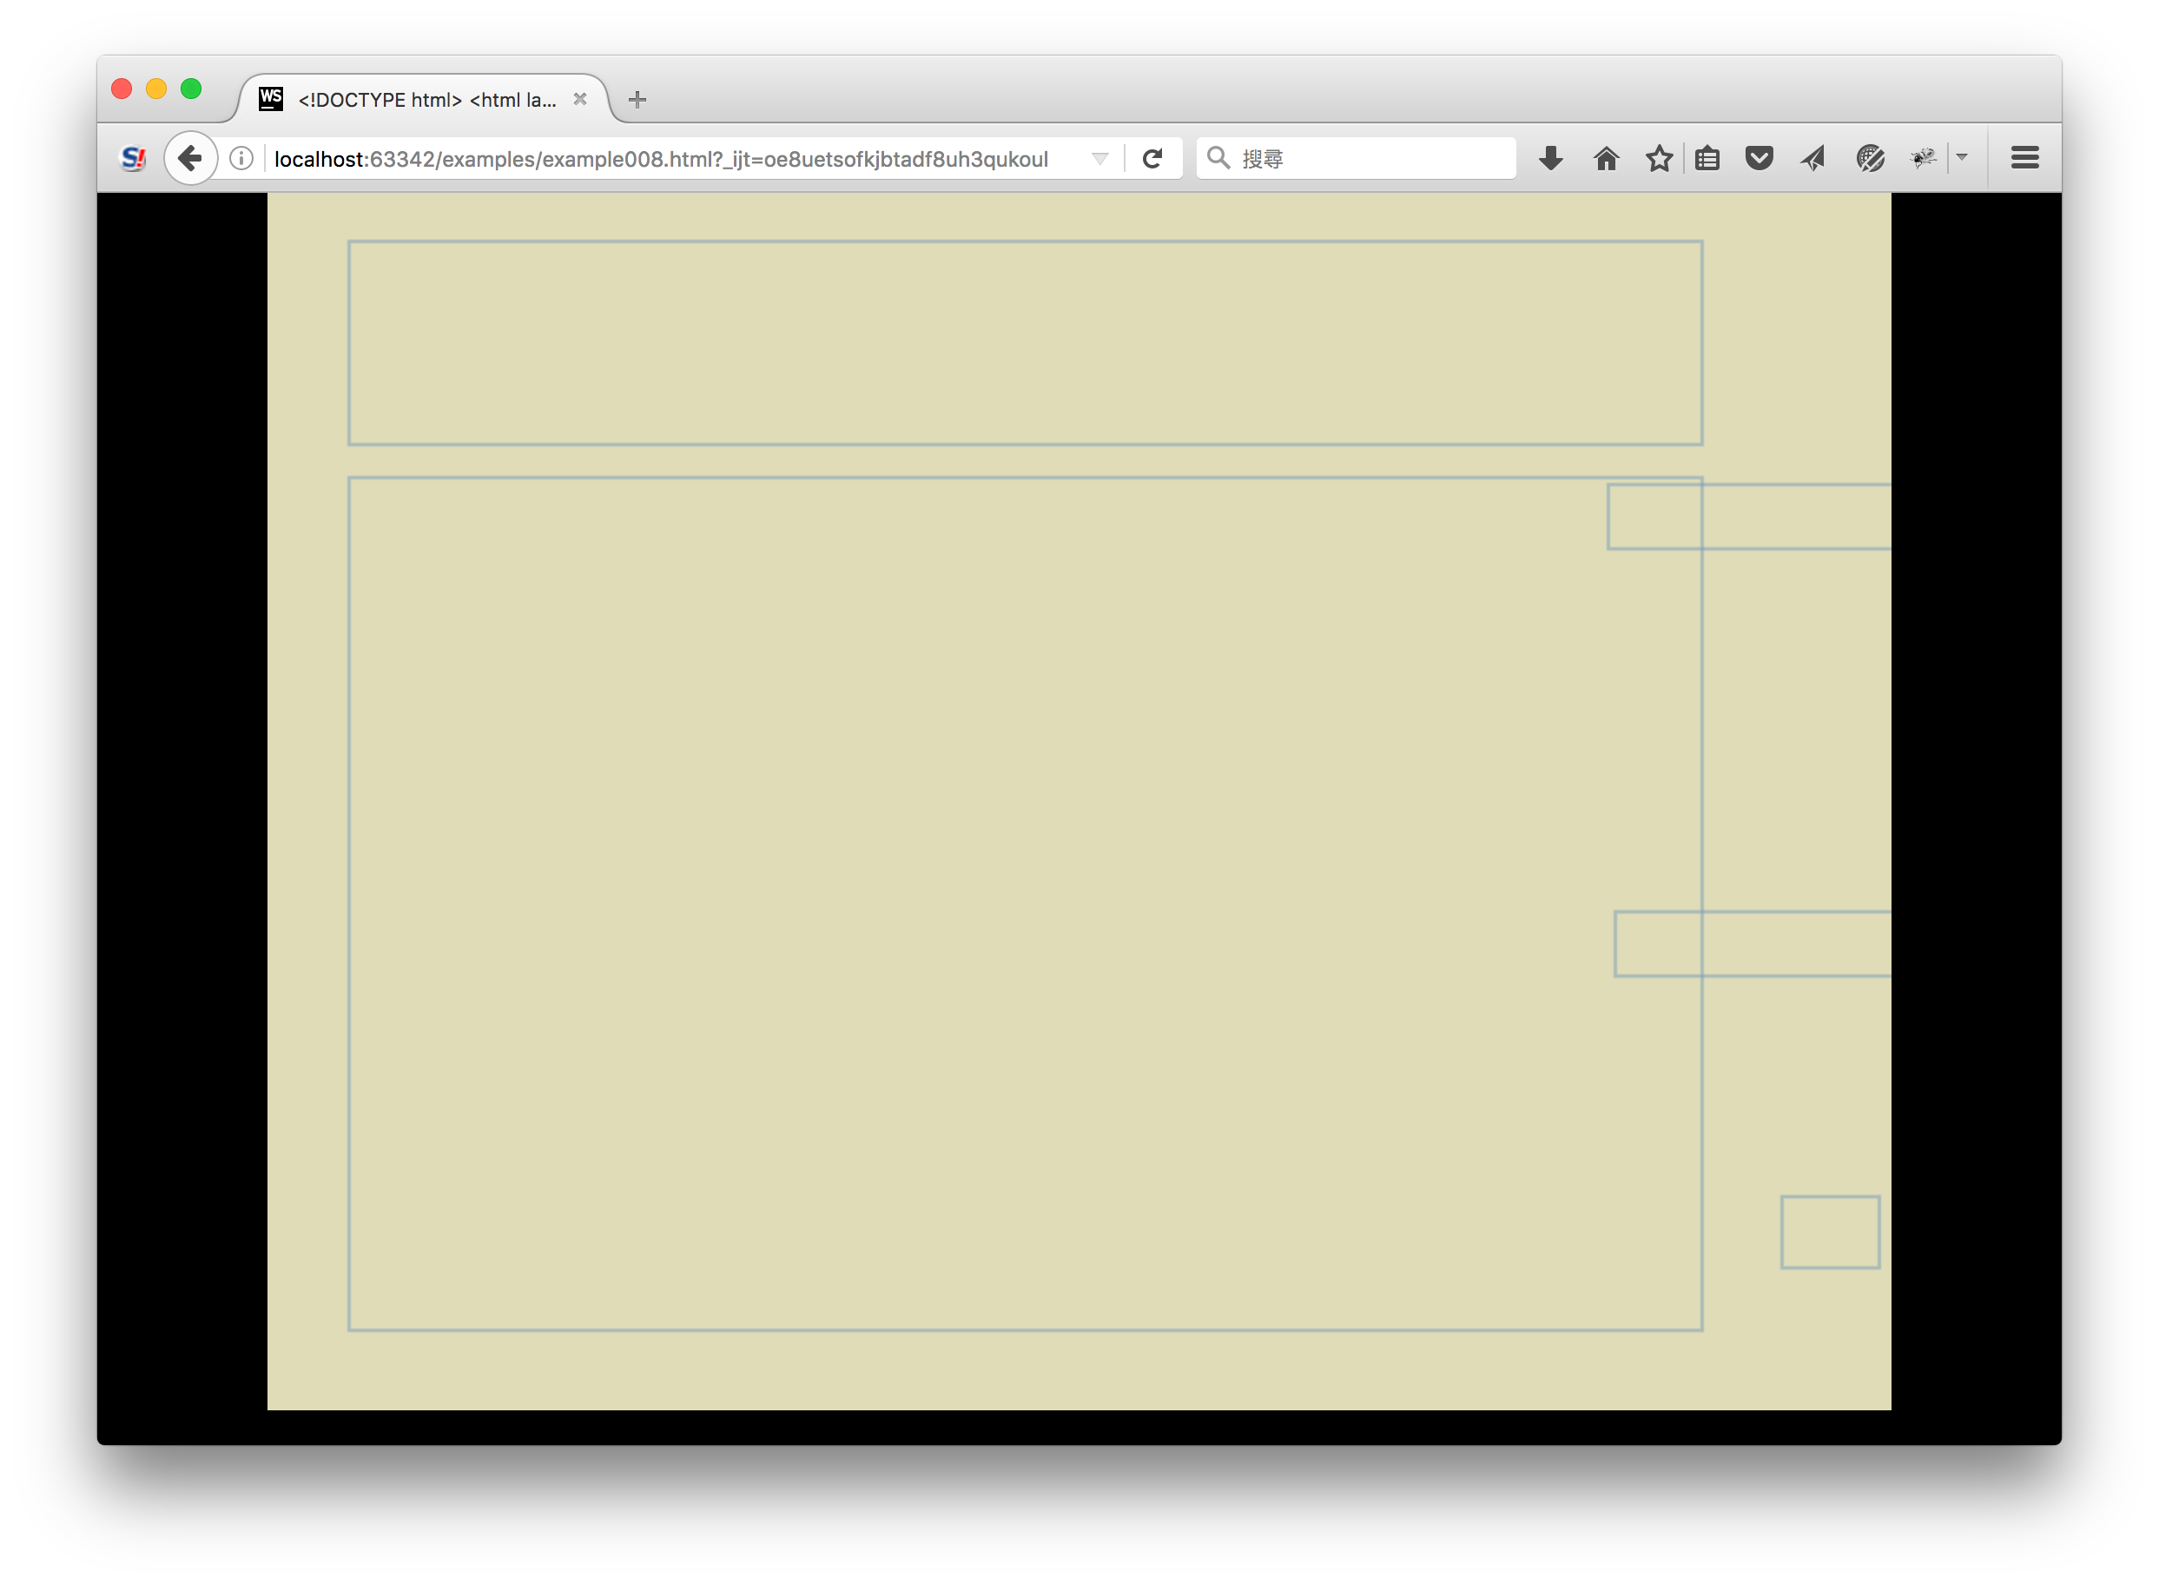Click the small square box at bottom right
Viewport: 2159px width, 1584px height.
[1830, 1232]
